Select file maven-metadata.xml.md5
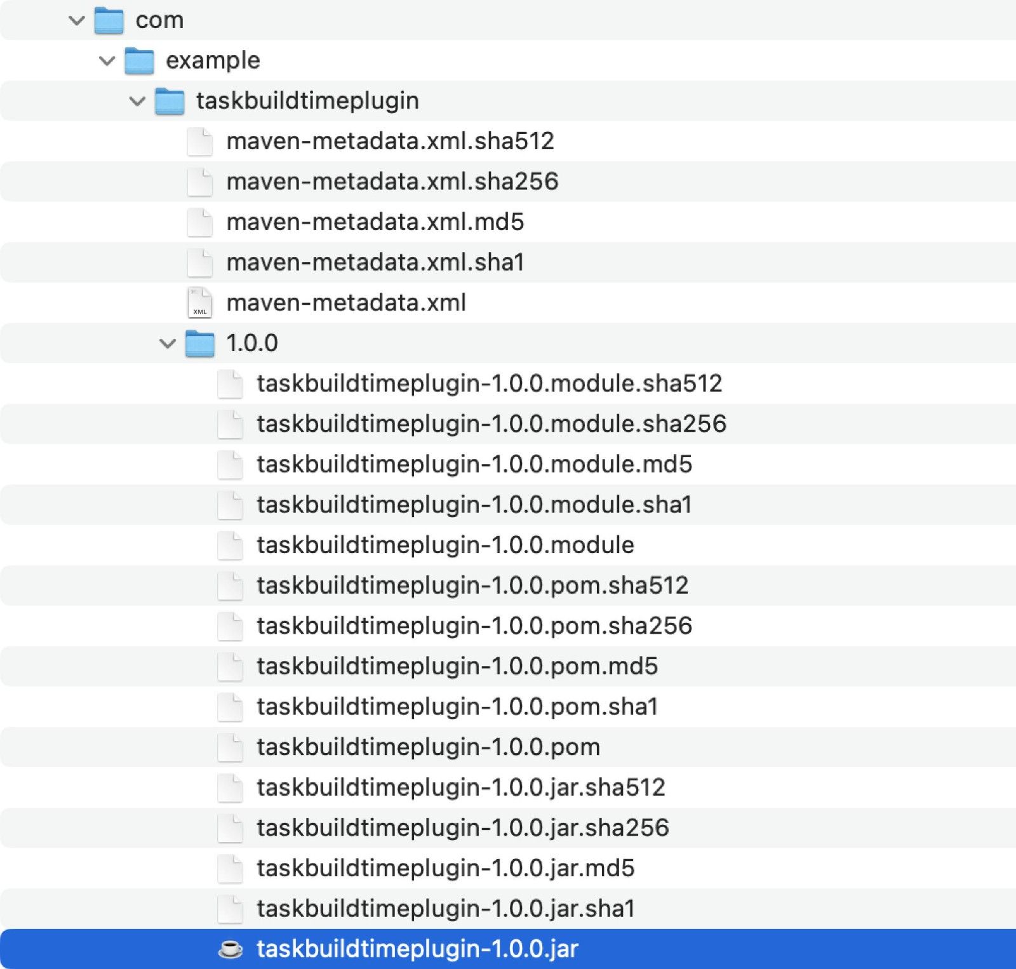The image size is (1016, 969). click(375, 222)
